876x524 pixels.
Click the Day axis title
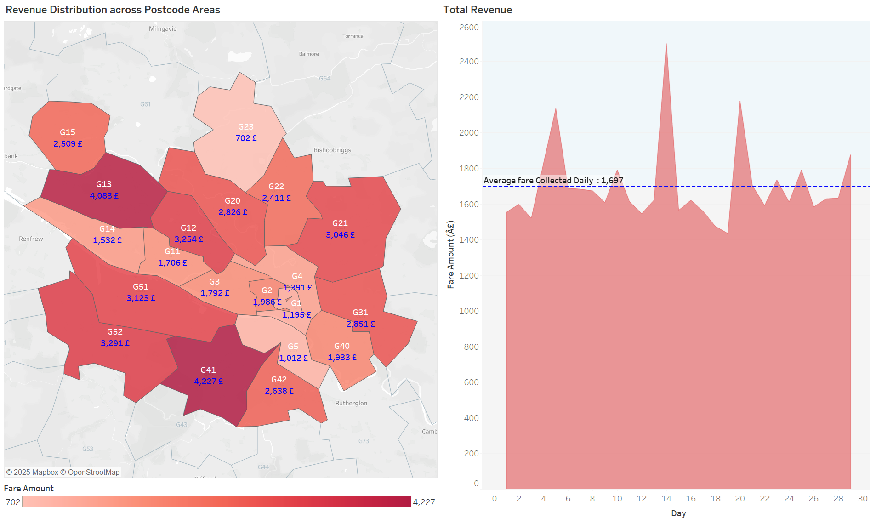(x=678, y=513)
